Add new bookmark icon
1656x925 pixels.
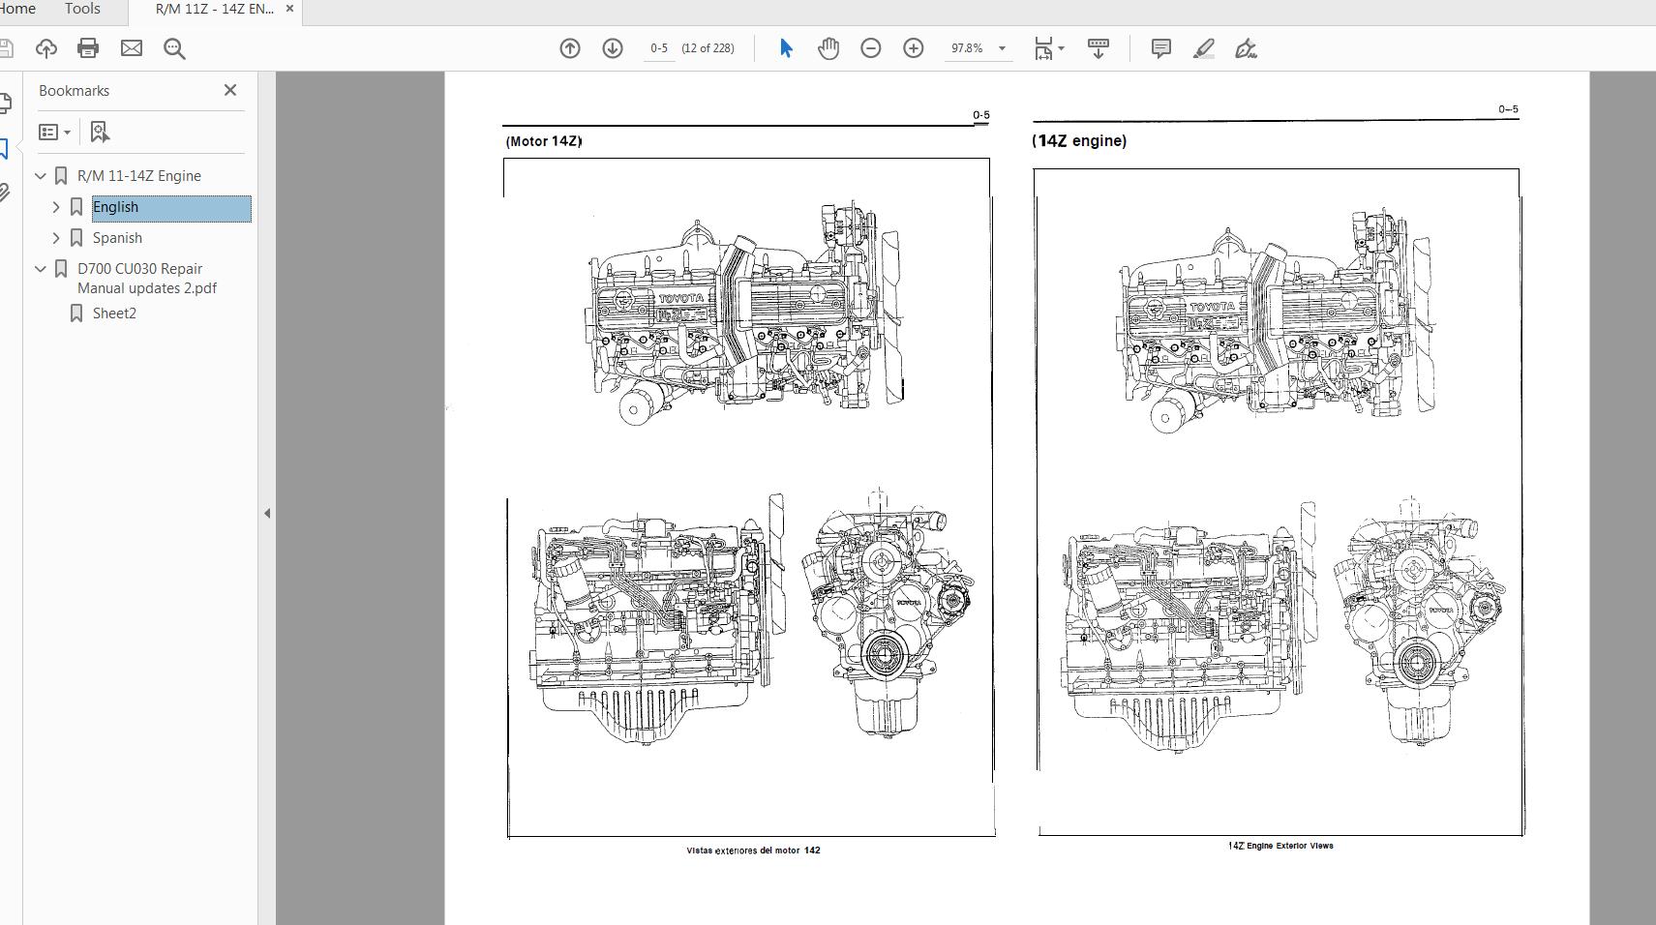pyautogui.click(x=100, y=132)
